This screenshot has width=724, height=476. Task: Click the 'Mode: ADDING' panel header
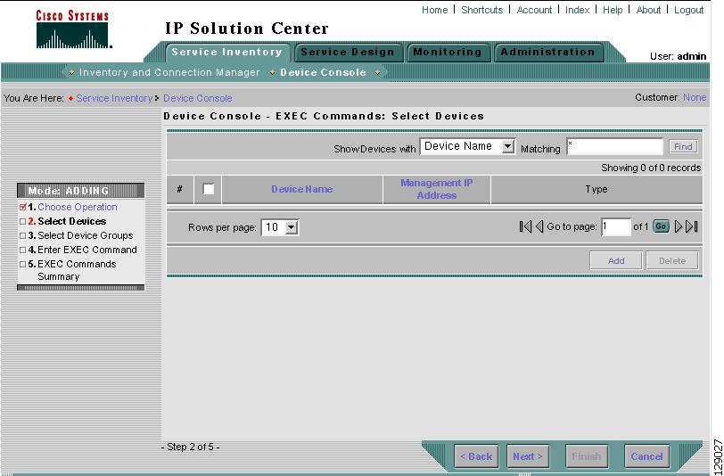[x=81, y=191]
